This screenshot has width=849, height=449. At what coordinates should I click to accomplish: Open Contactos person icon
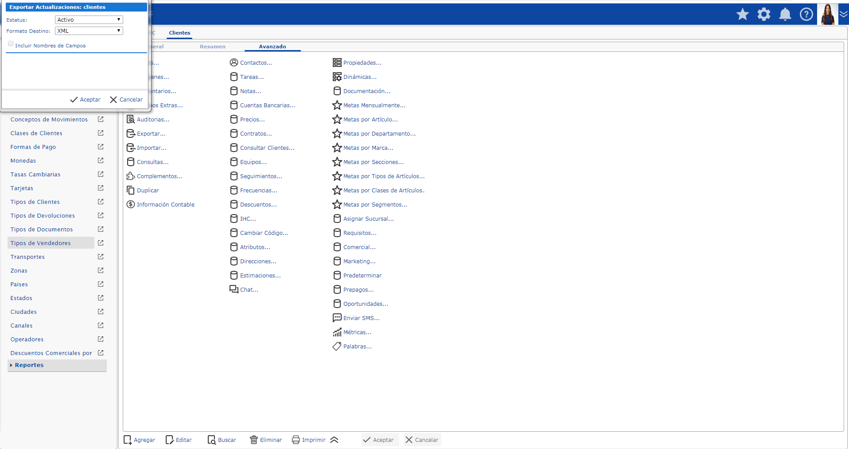pos(234,62)
